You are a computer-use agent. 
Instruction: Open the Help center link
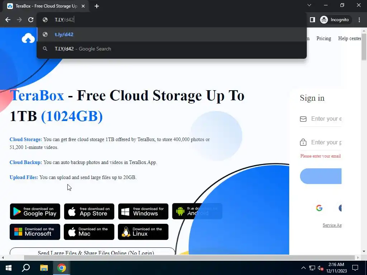[350, 38]
